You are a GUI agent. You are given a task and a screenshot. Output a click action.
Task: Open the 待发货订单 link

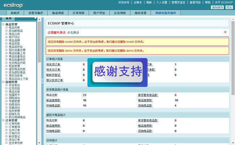click(x=54, y=65)
